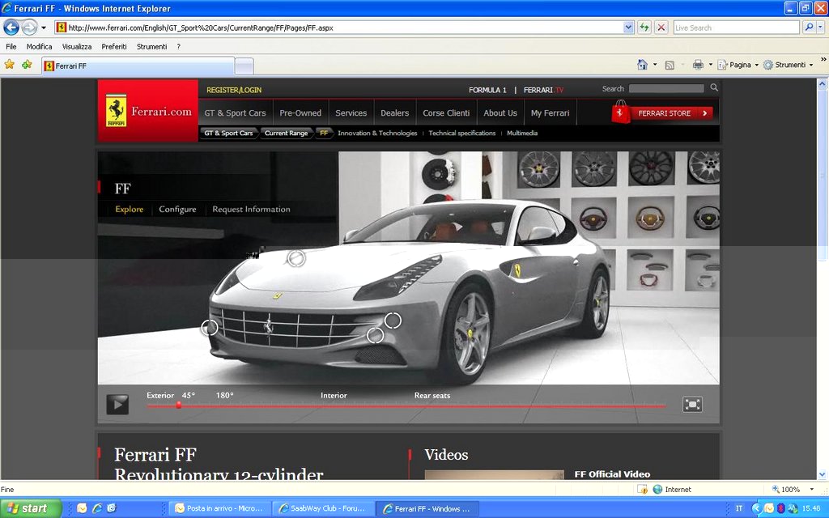Click the Add to Favorites icon
This screenshot has width=829, height=518.
click(27, 65)
